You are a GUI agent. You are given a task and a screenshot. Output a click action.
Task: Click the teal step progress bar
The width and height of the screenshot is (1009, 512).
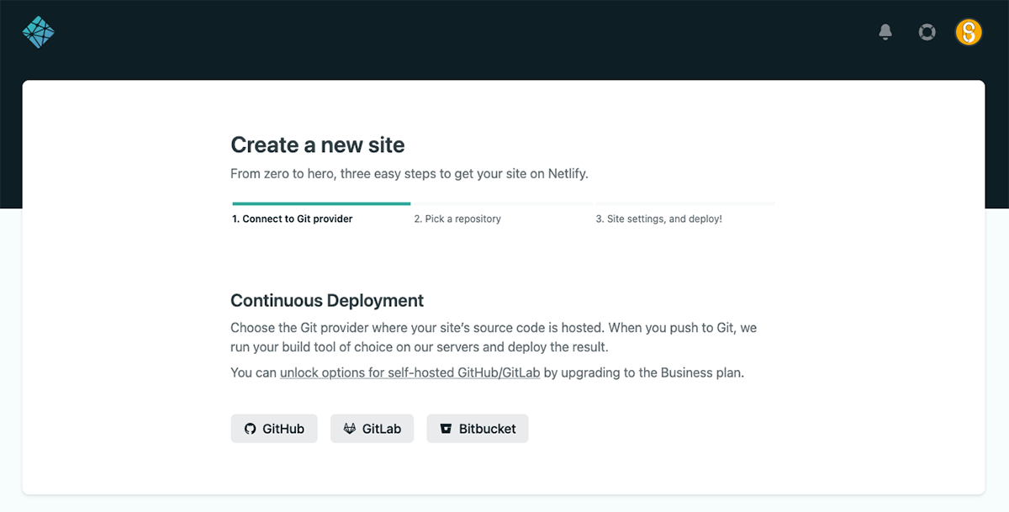pyautogui.click(x=320, y=203)
